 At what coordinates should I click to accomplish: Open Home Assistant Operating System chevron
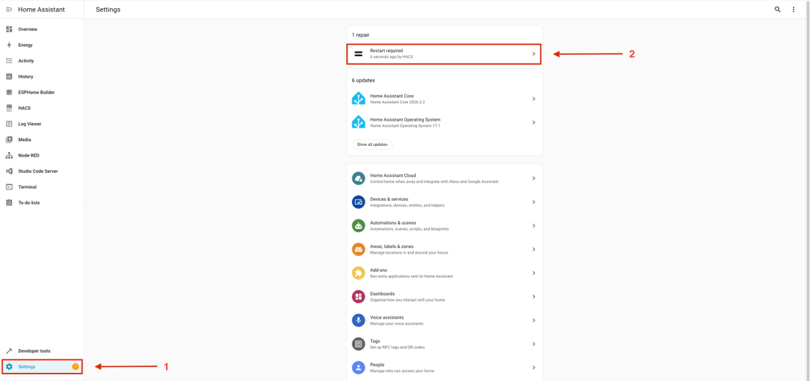[x=534, y=122]
